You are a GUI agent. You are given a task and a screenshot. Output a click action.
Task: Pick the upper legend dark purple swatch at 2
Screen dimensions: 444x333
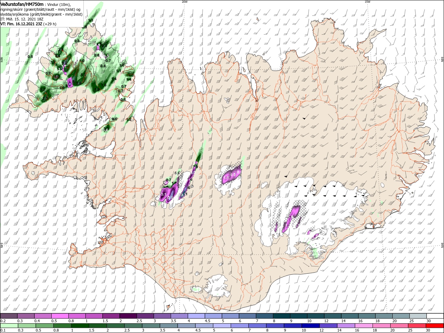(128, 316)
